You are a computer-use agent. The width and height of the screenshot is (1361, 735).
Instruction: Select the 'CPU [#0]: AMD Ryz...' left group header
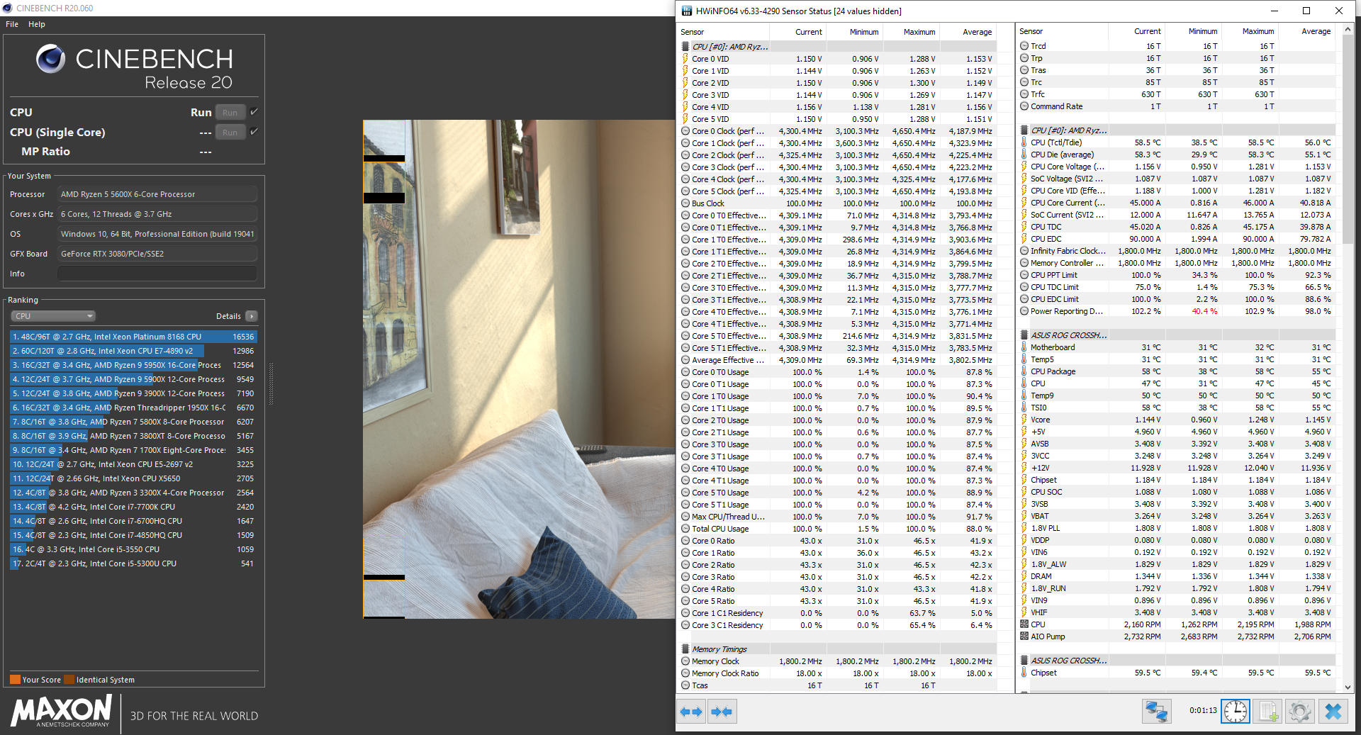(x=839, y=47)
